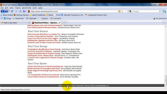
Task: Open Lindbergh Schools Online bookmark
Action: tap(96, 15)
